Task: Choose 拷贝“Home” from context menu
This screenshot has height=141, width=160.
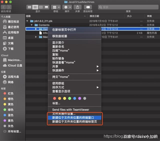Action: pos(74,77)
